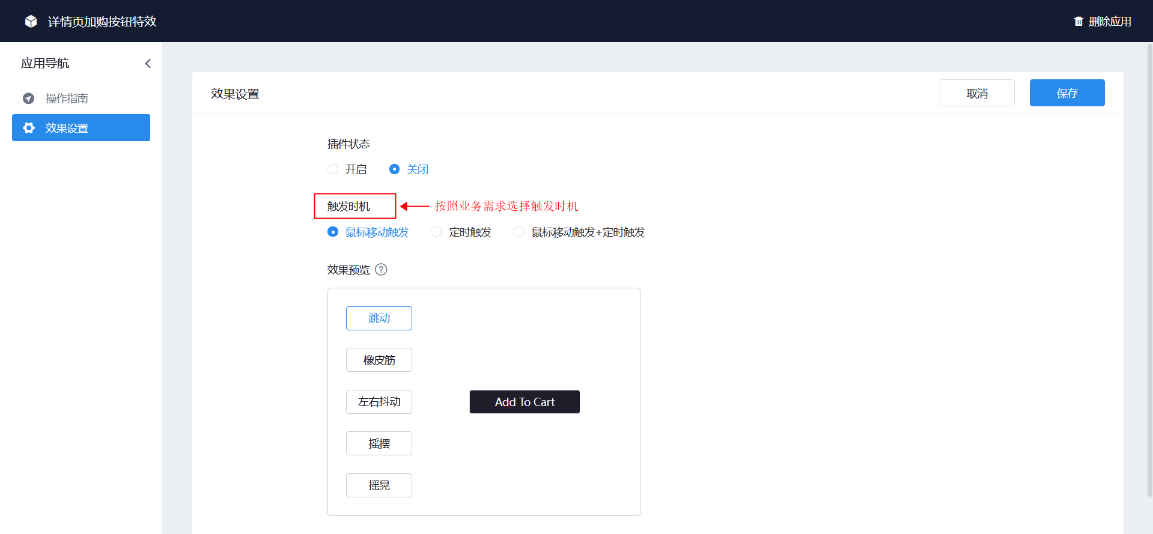1153x534 pixels.
Task: Select the 关闭 radio option
Action: click(394, 169)
